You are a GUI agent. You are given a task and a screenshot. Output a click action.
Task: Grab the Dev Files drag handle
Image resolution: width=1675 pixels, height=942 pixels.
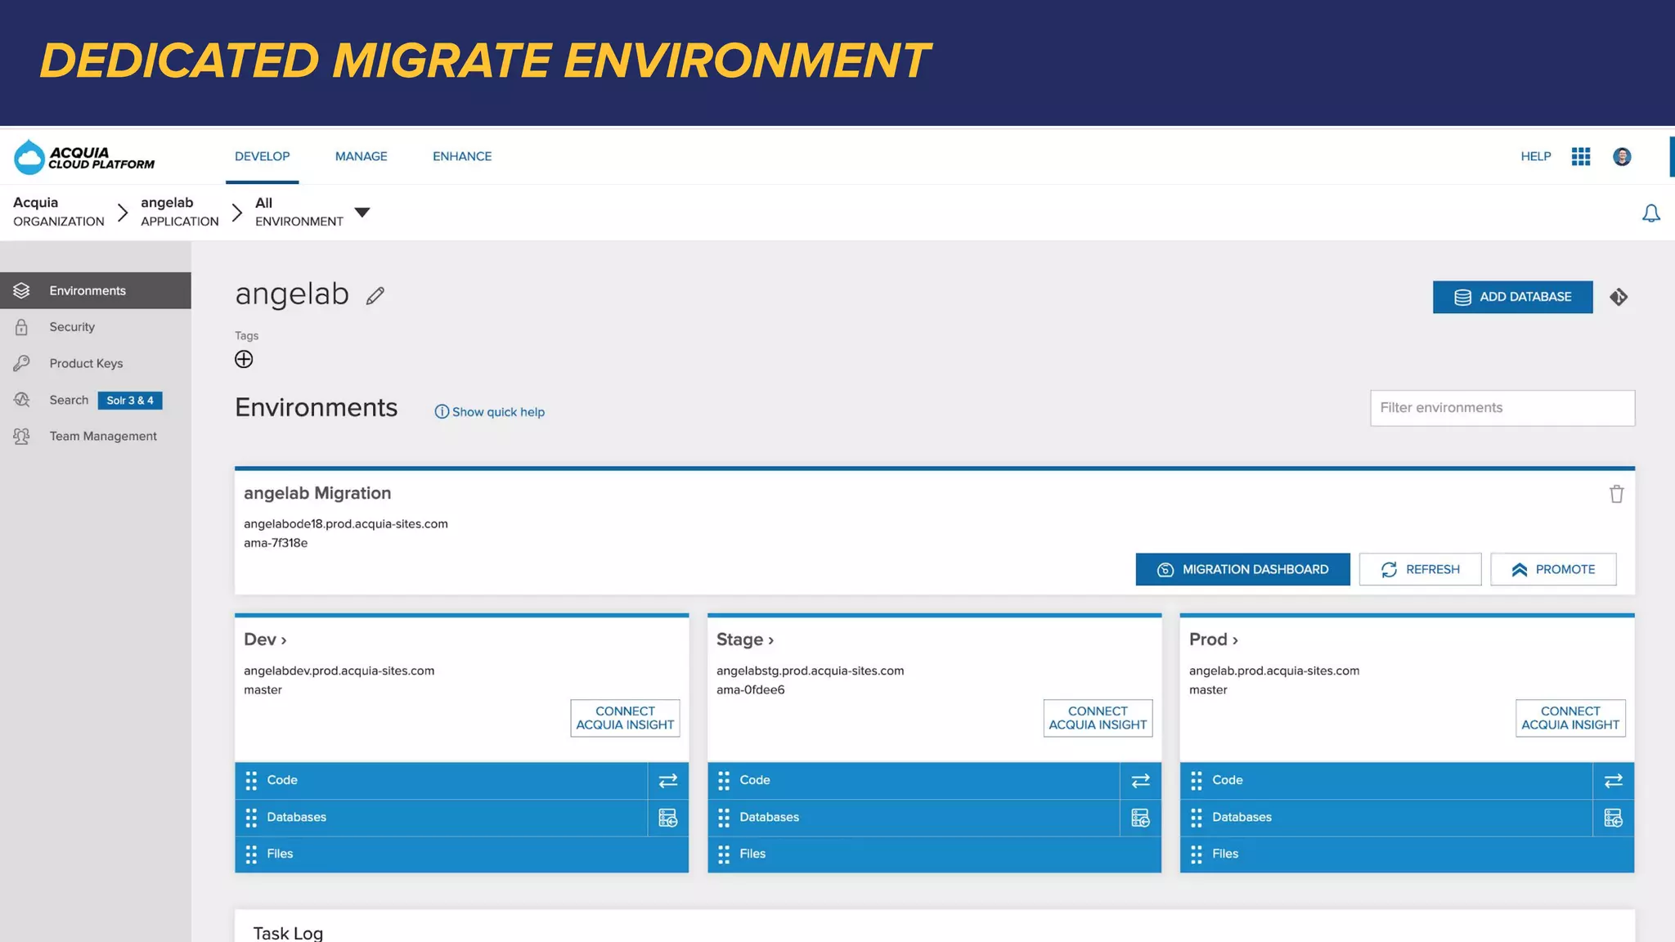click(251, 855)
